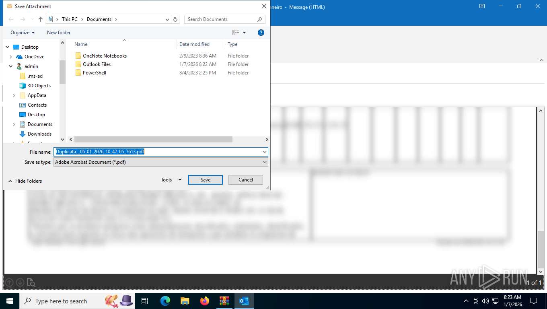
Task: Create a New folder
Action: coord(59,33)
